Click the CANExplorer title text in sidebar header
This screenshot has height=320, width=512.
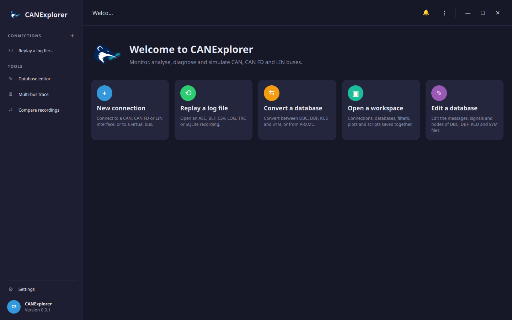tap(46, 15)
